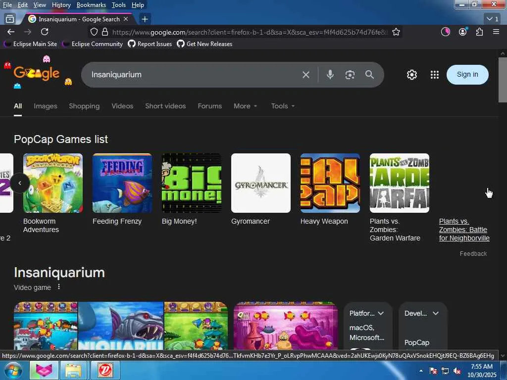
Task: Open the Firefox tracking protection shield
Action: click(x=94, y=32)
